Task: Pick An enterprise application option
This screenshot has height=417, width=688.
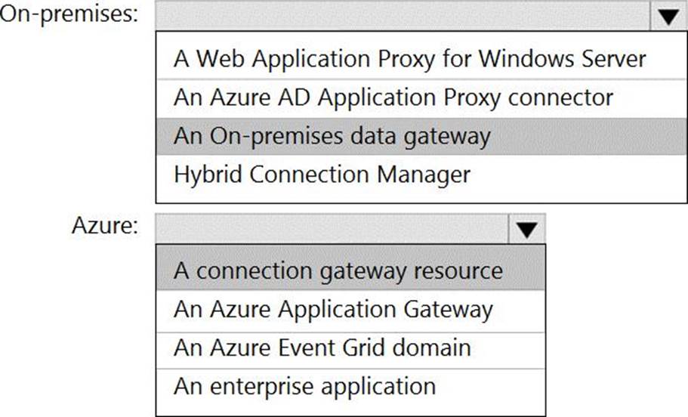Action: click(x=304, y=386)
